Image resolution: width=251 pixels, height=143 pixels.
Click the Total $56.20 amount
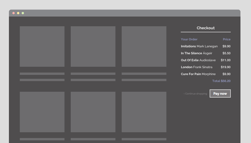pos(221,81)
